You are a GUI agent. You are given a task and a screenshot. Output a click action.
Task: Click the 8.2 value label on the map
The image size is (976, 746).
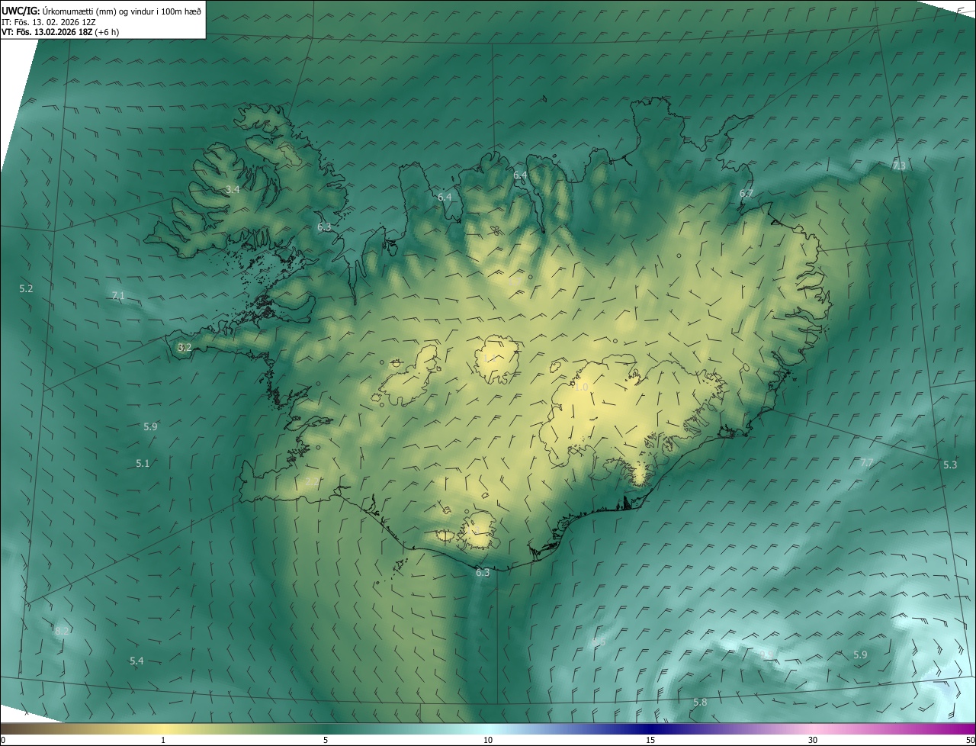63,631
